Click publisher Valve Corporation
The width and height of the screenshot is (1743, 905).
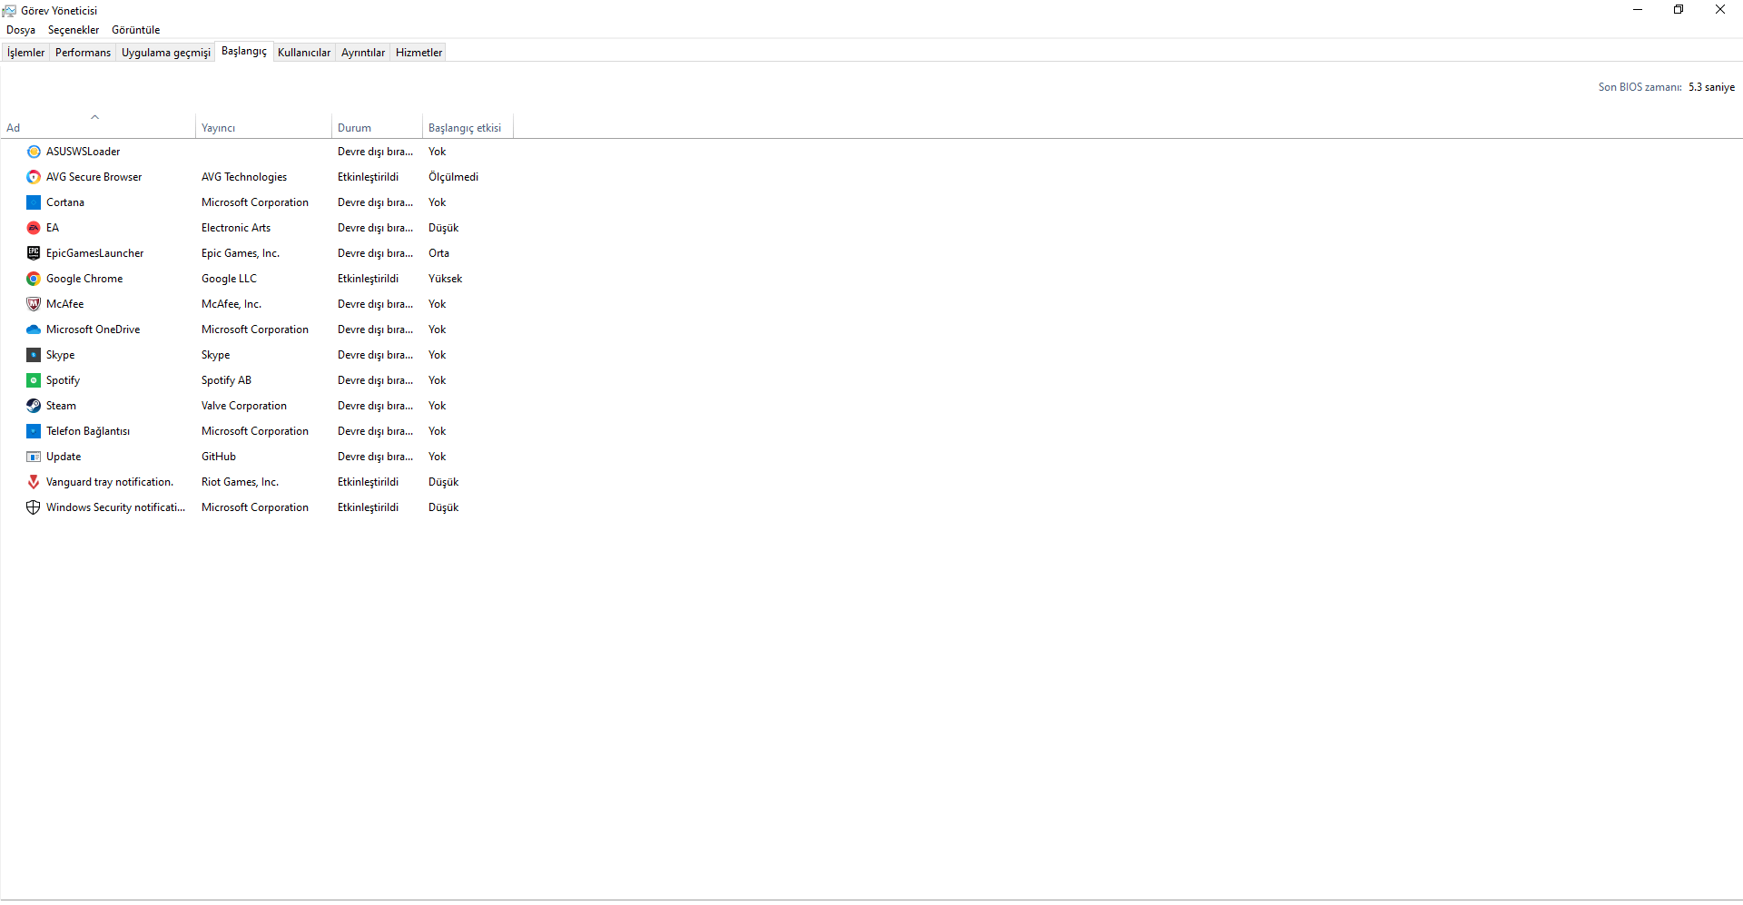pyautogui.click(x=244, y=406)
